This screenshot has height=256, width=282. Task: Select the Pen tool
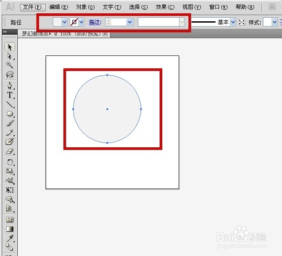pyautogui.click(x=9, y=86)
